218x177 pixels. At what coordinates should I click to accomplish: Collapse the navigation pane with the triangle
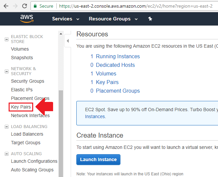[x=68, y=41]
